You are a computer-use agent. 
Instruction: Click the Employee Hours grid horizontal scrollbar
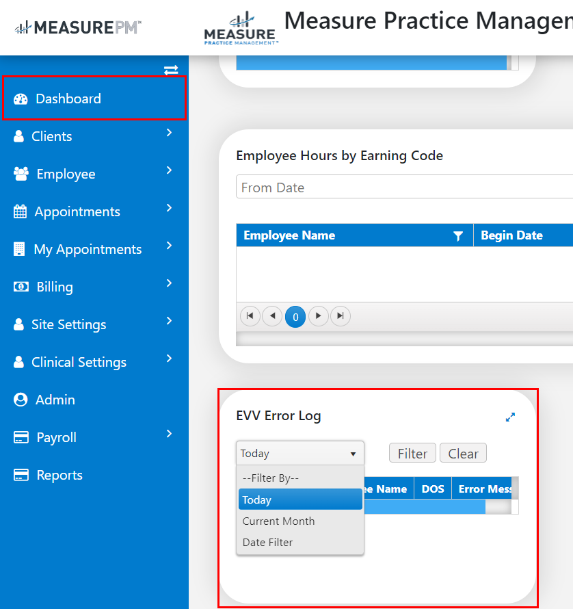405,339
